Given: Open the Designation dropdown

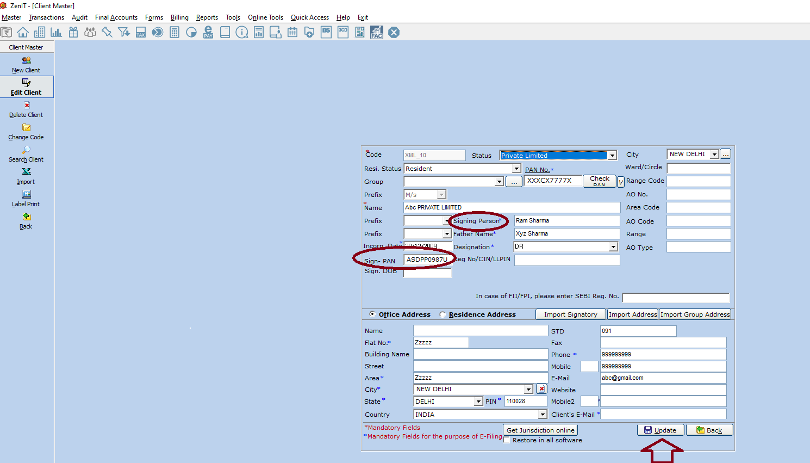Looking at the screenshot, I should point(613,247).
